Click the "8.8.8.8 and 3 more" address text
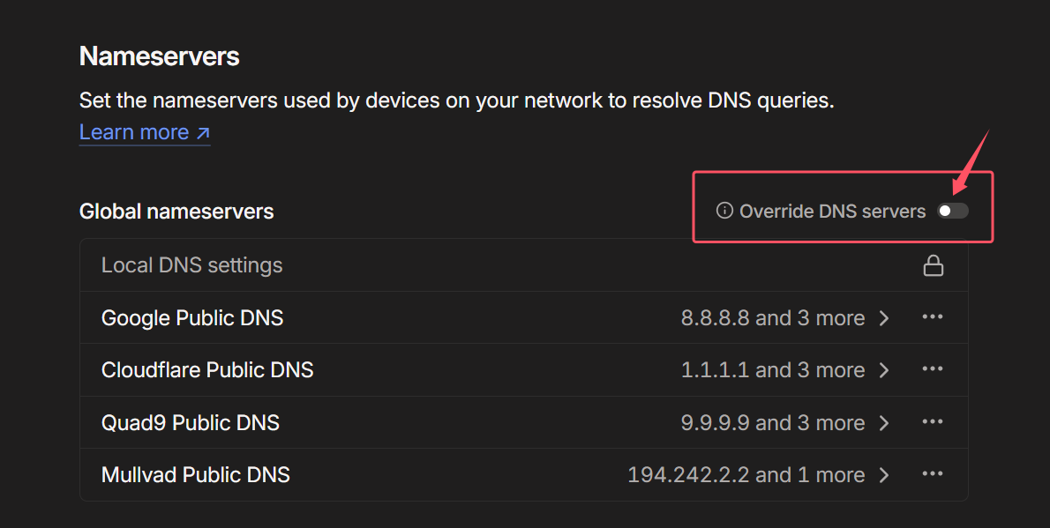 tap(772, 318)
